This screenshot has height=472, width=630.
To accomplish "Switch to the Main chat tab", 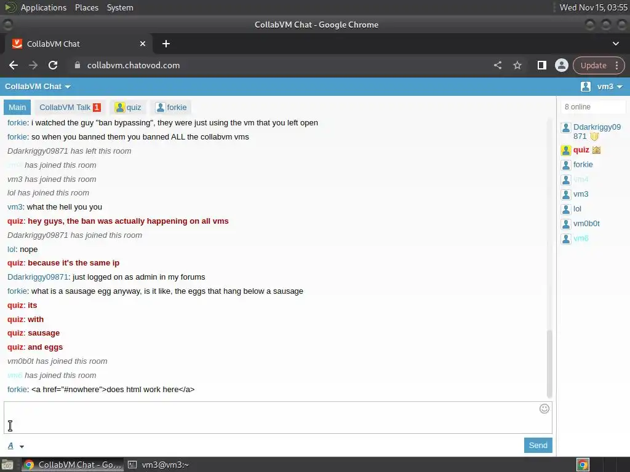I will 17,107.
